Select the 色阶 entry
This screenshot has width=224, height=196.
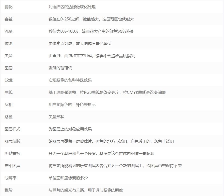point(7,190)
